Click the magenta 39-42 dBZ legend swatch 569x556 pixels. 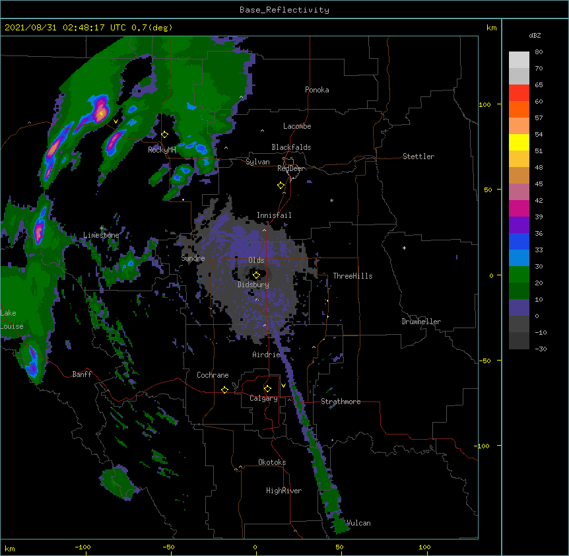click(x=519, y=208)
